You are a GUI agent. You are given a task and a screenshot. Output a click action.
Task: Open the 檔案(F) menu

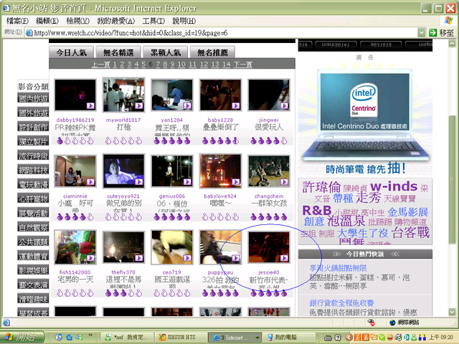(x=17, y=21)
